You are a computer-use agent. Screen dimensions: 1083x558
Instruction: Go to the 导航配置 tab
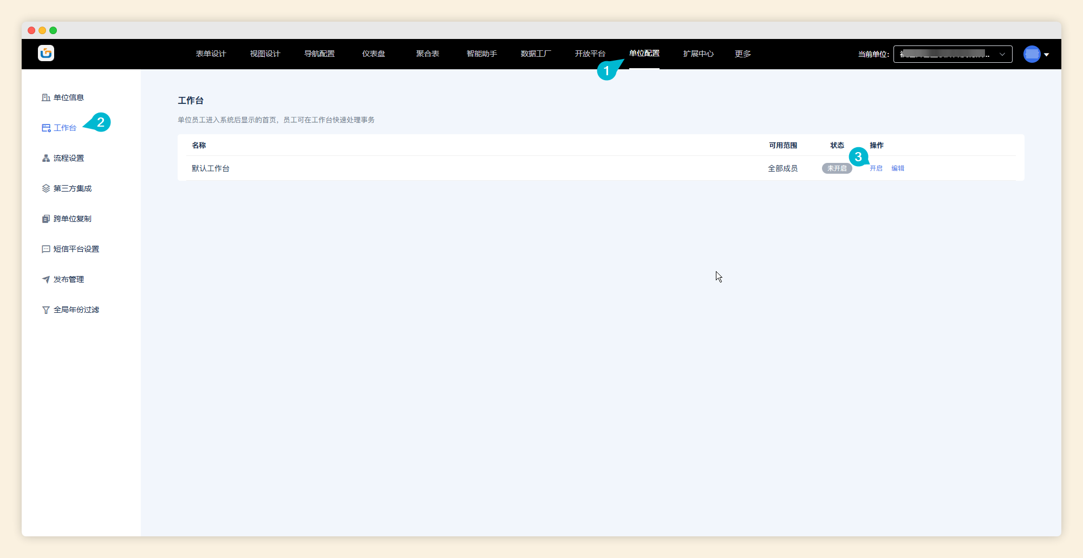click(319, 54)
